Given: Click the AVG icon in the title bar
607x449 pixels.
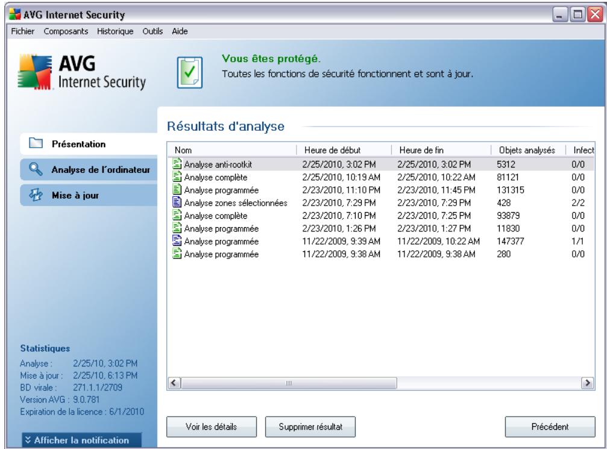Looking at the screenshot, I should click(x=14, y=14).
